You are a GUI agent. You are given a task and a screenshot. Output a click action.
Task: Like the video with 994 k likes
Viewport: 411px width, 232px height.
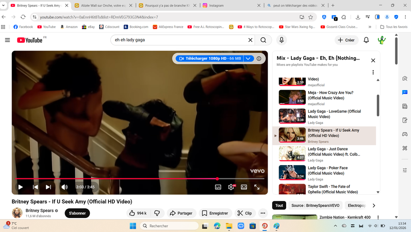click(x=138, y=213)
